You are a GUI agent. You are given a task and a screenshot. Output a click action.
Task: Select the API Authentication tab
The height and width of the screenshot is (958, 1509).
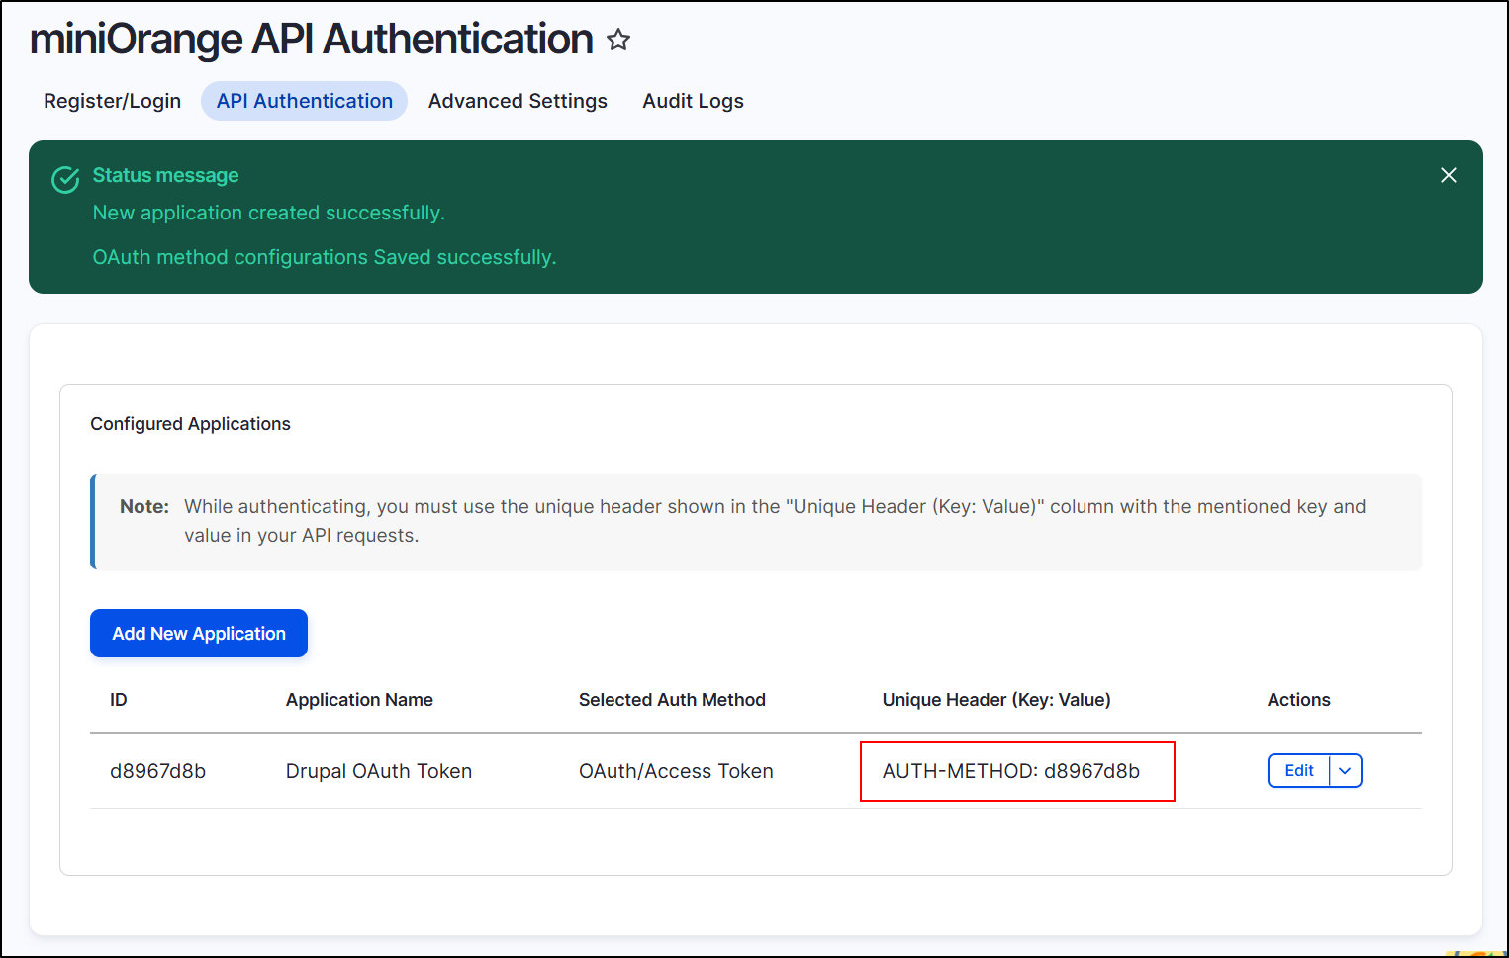pyautogui.click(x=304, y=100)
